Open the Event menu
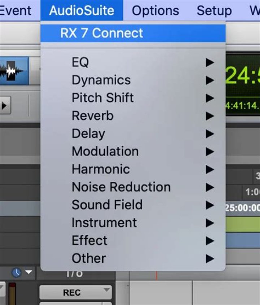This screenshot has height=305, width=260. (16, 10)
